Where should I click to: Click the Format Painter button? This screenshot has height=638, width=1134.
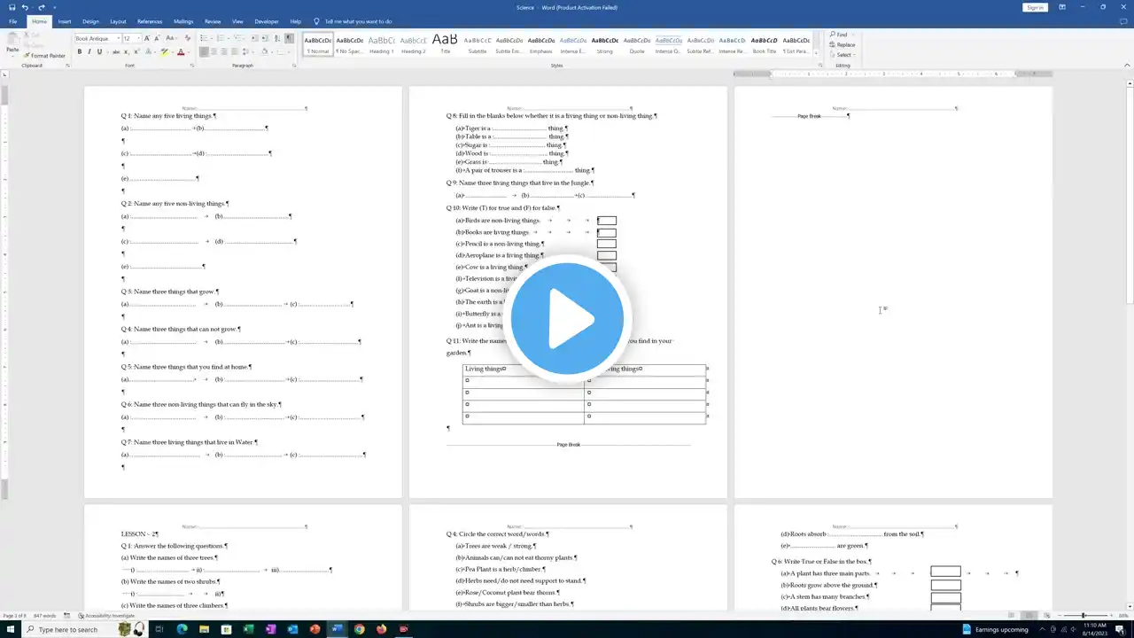[x=44, y=56]
